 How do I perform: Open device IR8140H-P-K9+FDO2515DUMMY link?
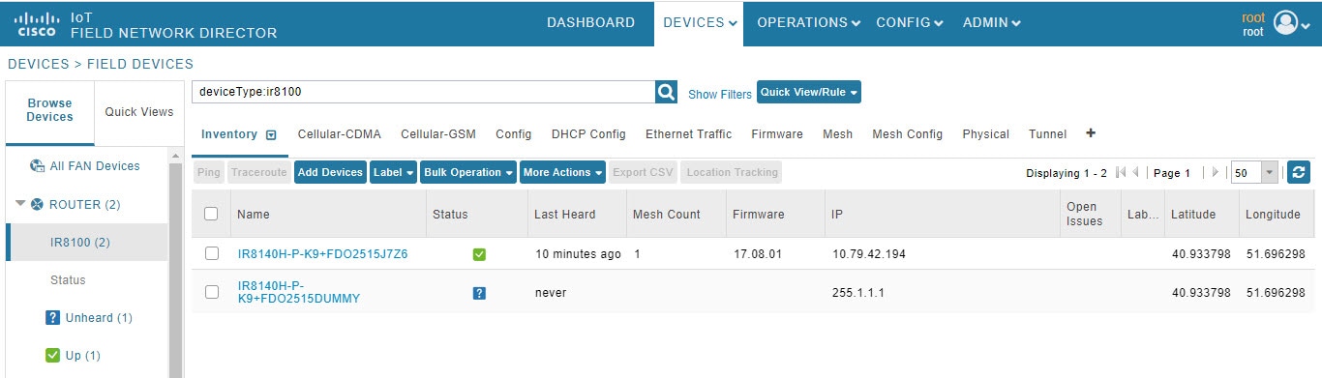pyautogui.click(x=298, y=292)
